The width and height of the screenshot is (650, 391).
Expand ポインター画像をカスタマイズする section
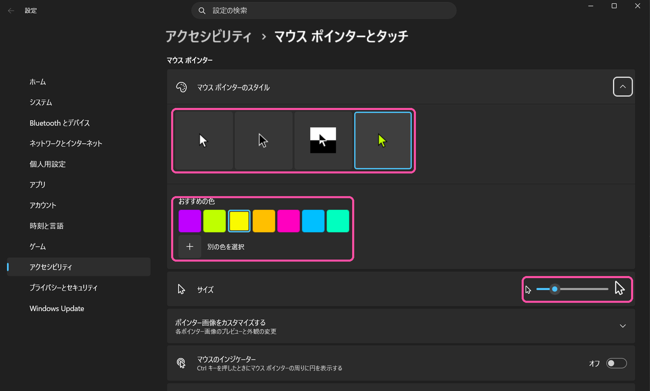[x=623, y=326]
